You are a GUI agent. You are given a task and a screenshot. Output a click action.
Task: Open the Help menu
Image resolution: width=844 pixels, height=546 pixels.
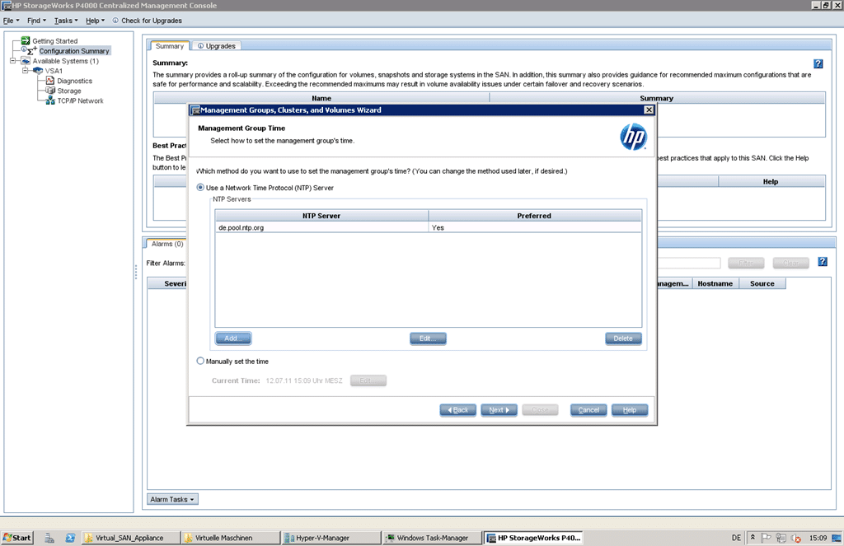tap(96, 21)
